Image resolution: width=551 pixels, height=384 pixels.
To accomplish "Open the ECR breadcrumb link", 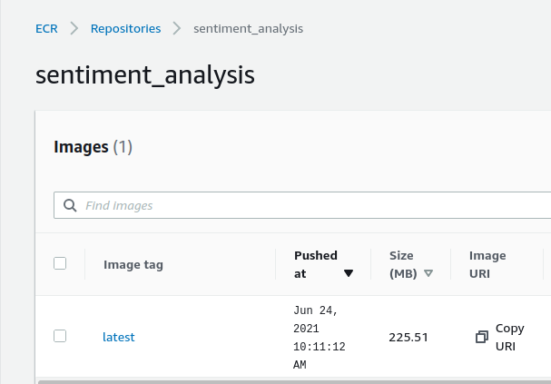I will [x=46, y=28].
